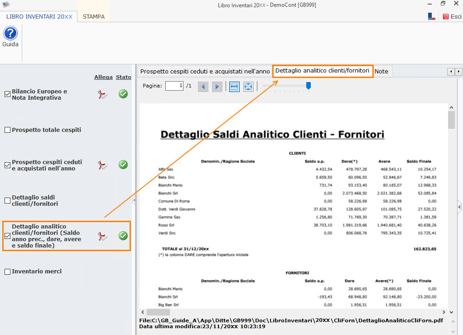Screen dimensions: 463x335
Task: Enable the Prospetto totale cespiti checkbox
Action: click(x=6, y=130)
